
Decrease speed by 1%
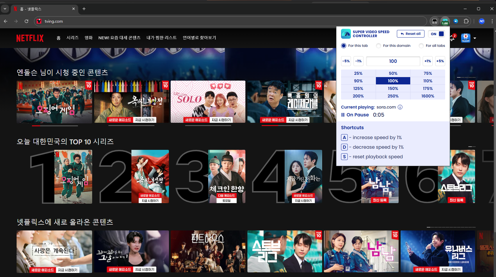358,61
